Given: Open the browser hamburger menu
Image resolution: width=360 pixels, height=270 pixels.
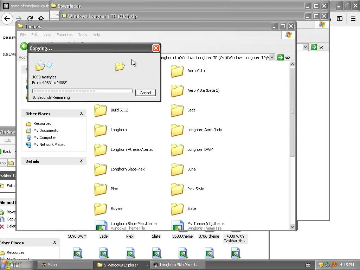Looking at the screenshot, I should coord(353,19).
